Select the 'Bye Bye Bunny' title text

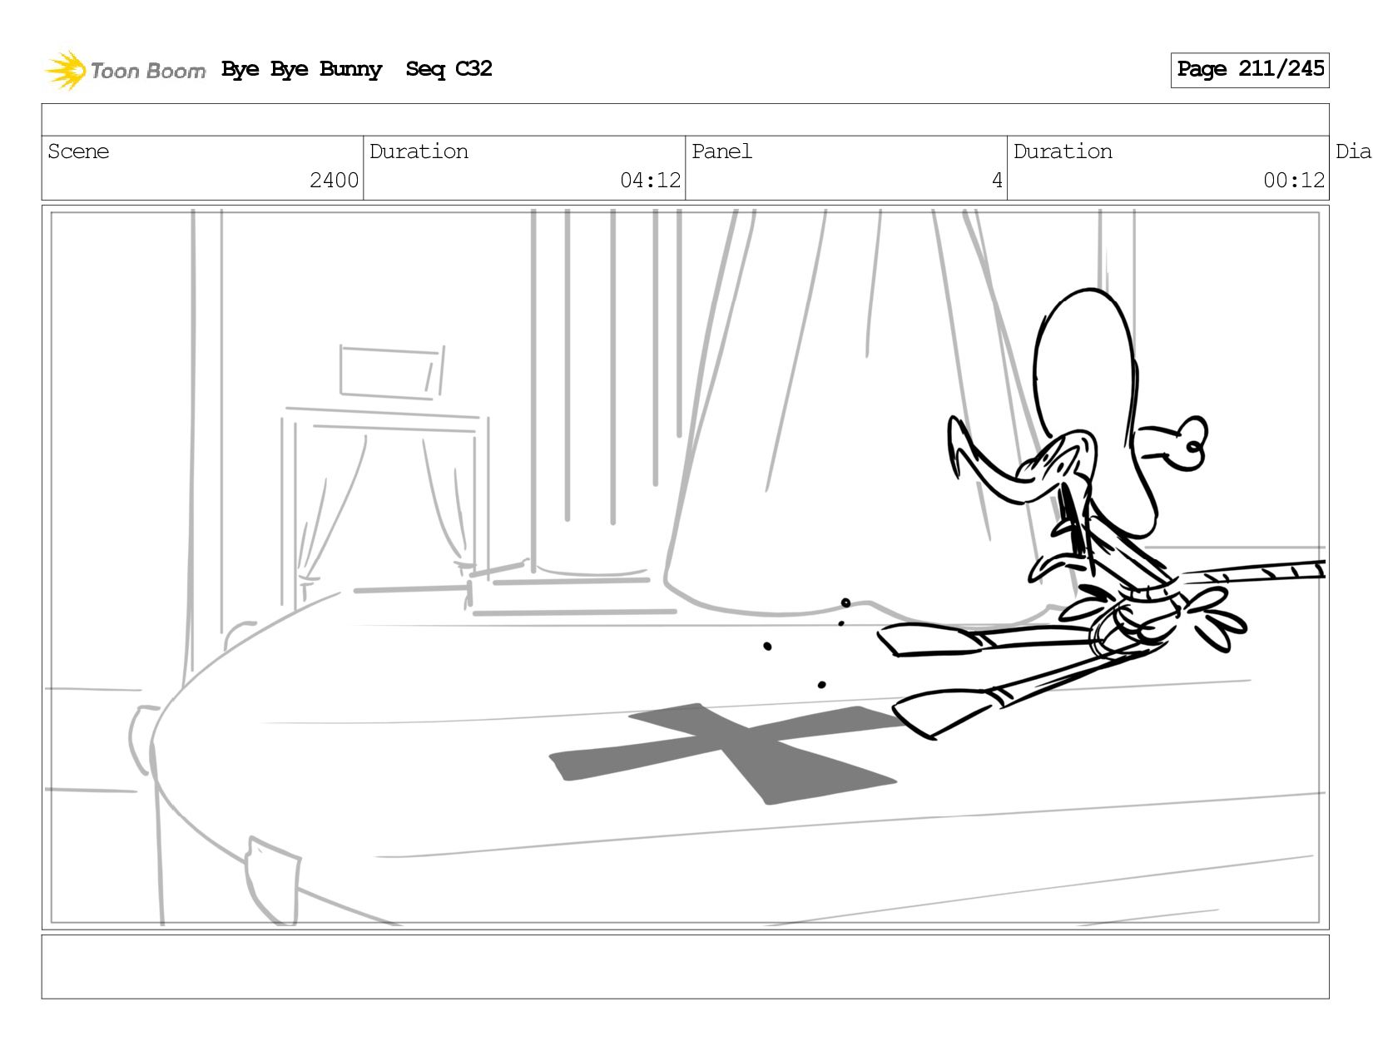[x=302, y=69]
